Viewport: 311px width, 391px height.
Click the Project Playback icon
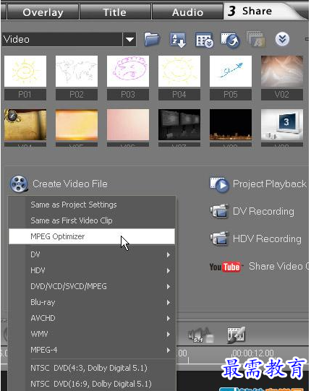pyautogui.click(x=219, y=184)
